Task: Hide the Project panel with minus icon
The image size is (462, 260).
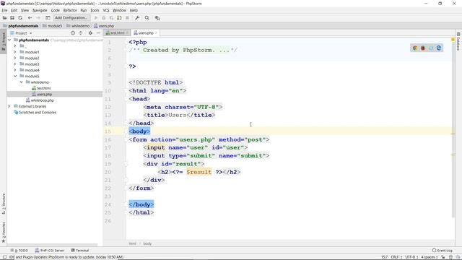Action: (98, 33)
